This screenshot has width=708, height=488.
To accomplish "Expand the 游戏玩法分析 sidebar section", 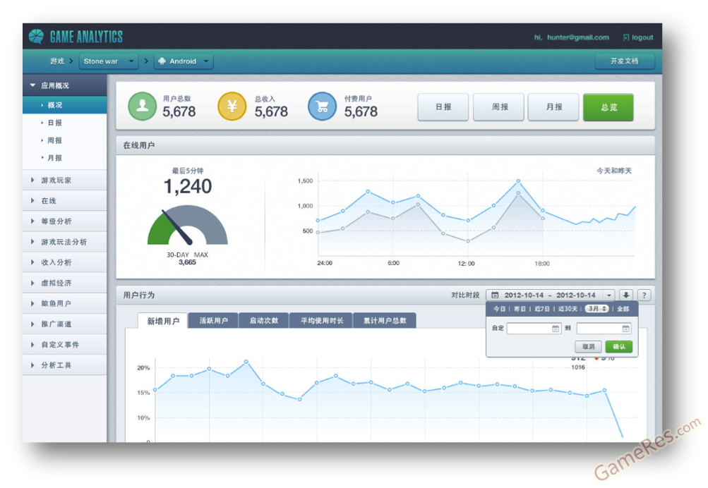I will pyautogui.click(x=64, y=242).
